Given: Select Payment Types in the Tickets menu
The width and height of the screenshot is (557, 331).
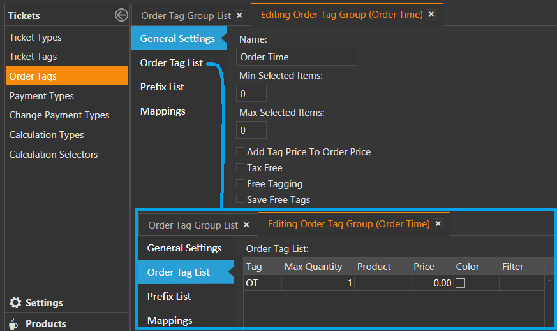Looking at the screenshot, I should [x=41, y=96].
